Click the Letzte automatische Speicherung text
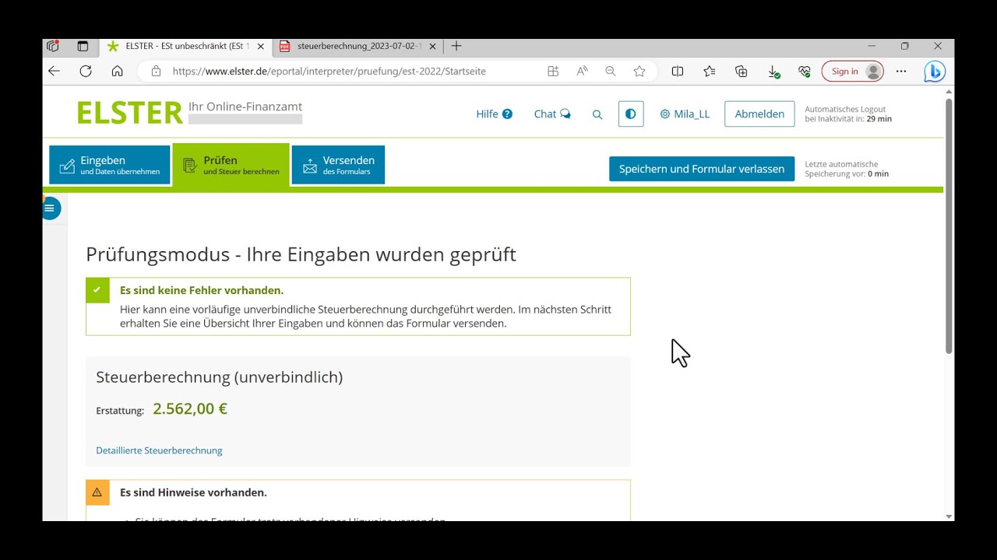 (847, 169)
